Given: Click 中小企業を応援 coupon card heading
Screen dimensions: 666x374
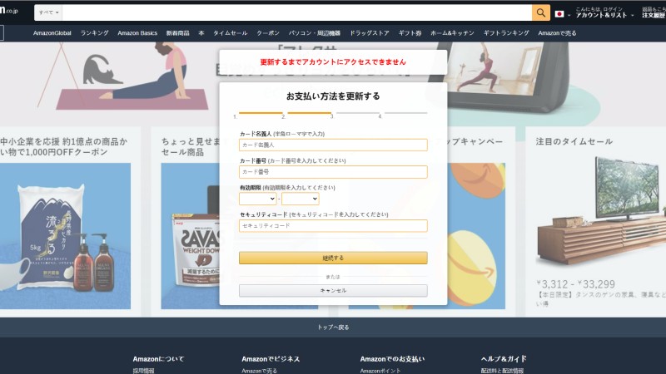Looking at the screenshot, I should tap(64, 147).
